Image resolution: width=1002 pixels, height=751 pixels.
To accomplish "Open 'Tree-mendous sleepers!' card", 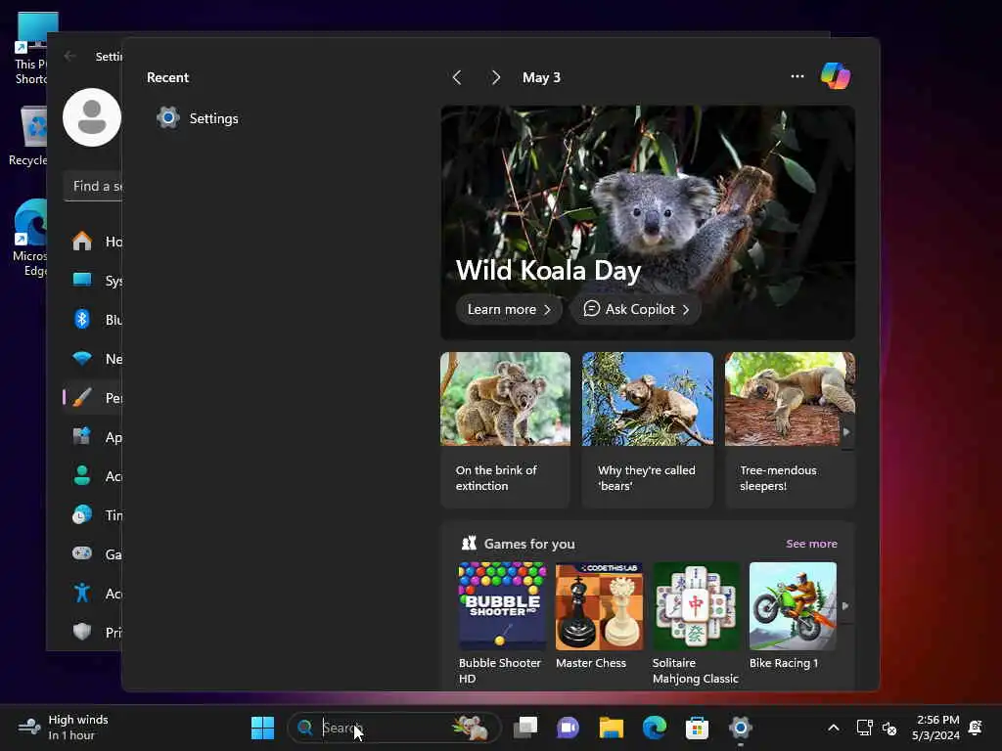I will coord(790,429).
